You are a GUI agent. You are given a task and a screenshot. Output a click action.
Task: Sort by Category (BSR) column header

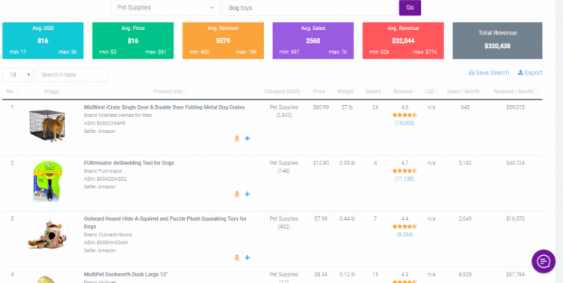point(284,92)
